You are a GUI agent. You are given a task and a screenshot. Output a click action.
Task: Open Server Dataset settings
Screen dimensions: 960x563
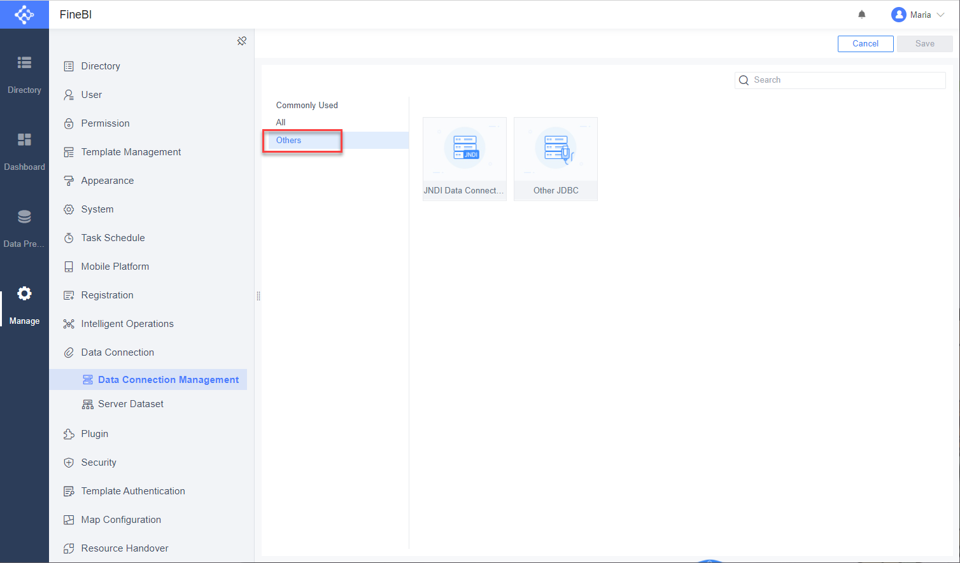[130, 403]
